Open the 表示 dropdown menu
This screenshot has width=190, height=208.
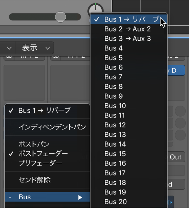tap(35, 48)
